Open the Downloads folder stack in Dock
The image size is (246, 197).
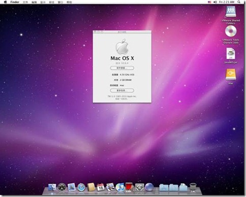(183, 187)
